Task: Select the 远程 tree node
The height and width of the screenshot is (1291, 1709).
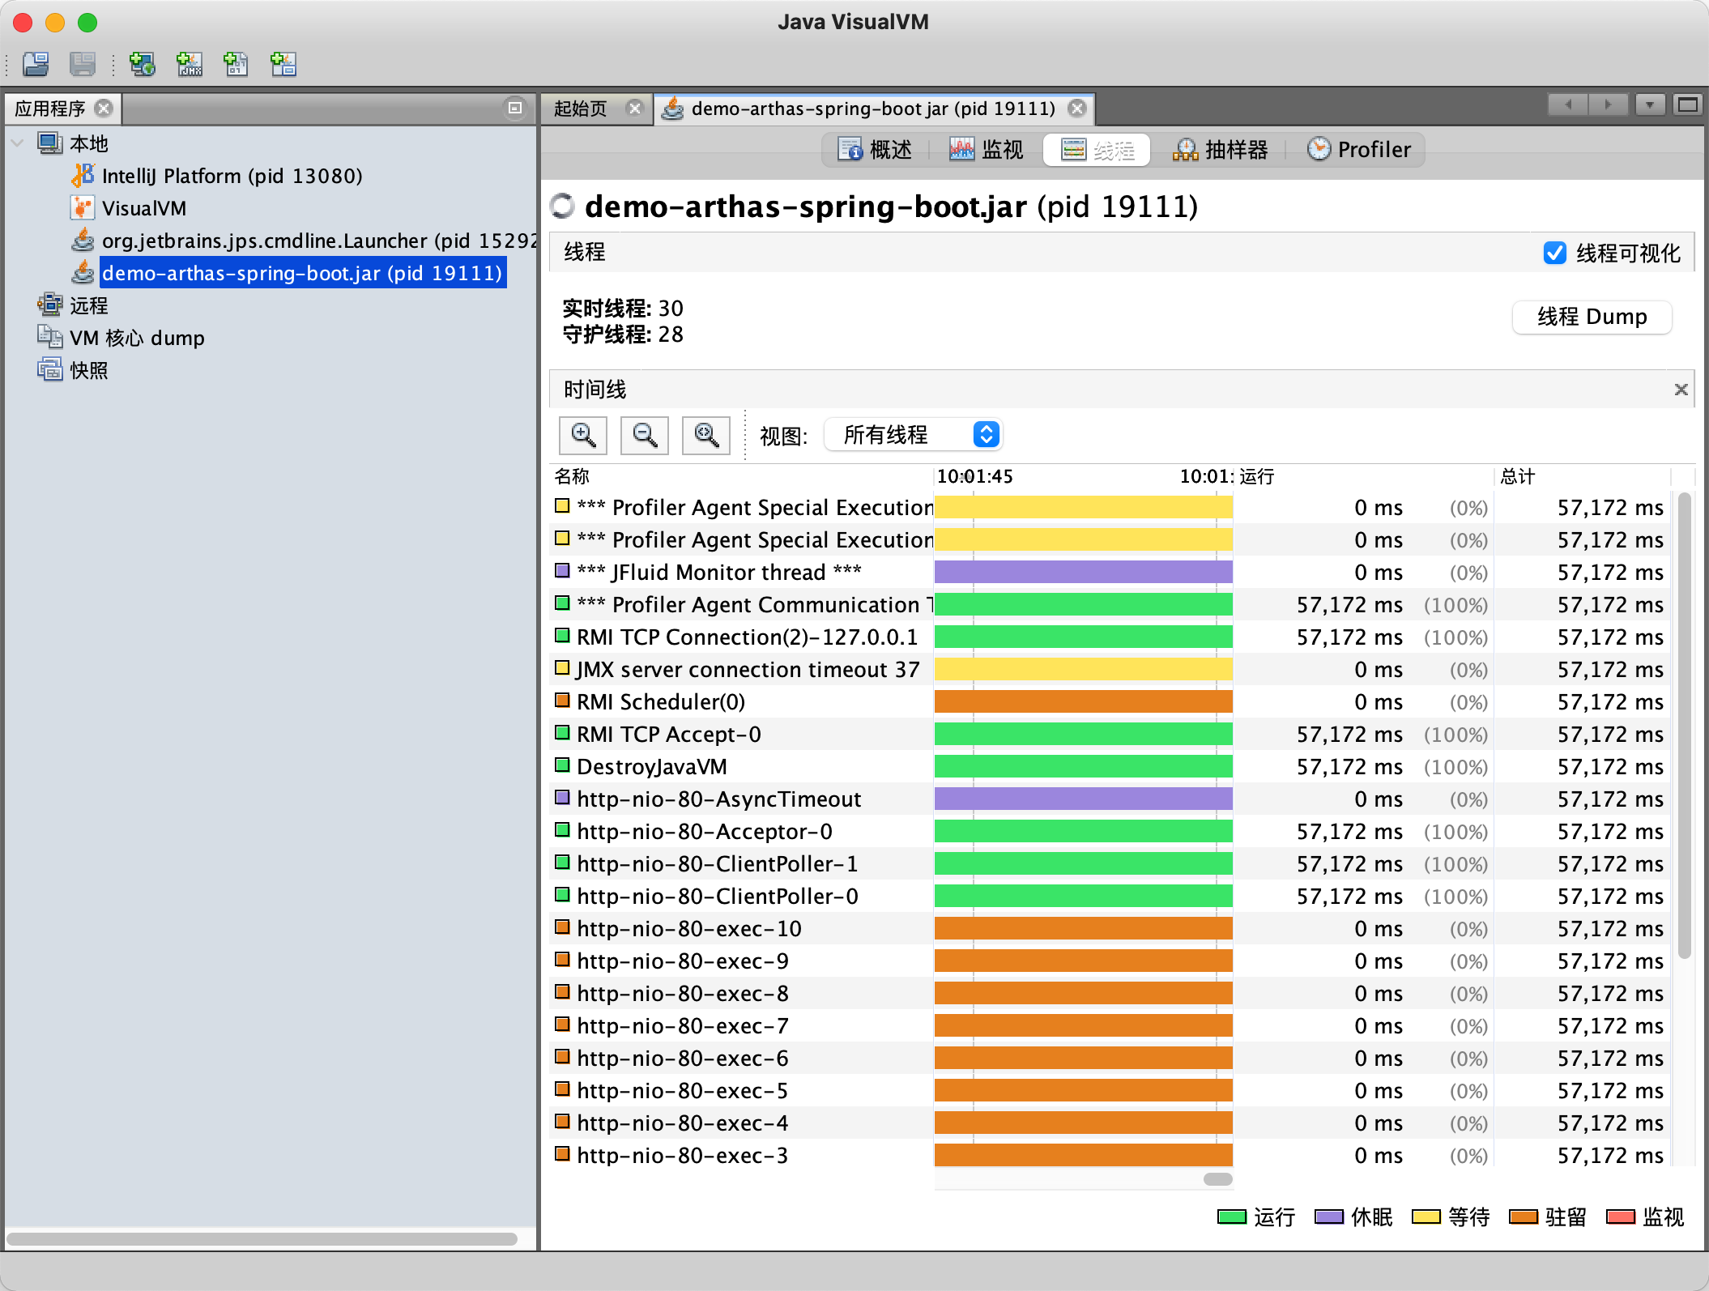Action: point(88,305)
